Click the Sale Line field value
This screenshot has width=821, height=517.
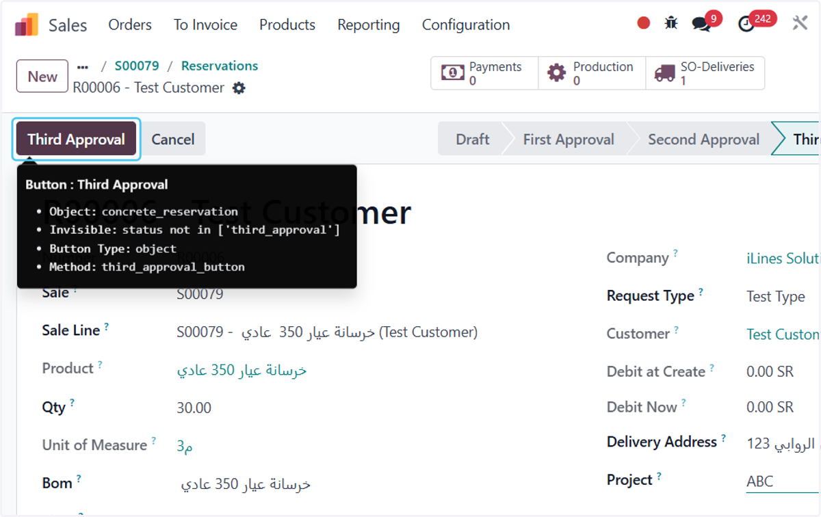[327, 332]
